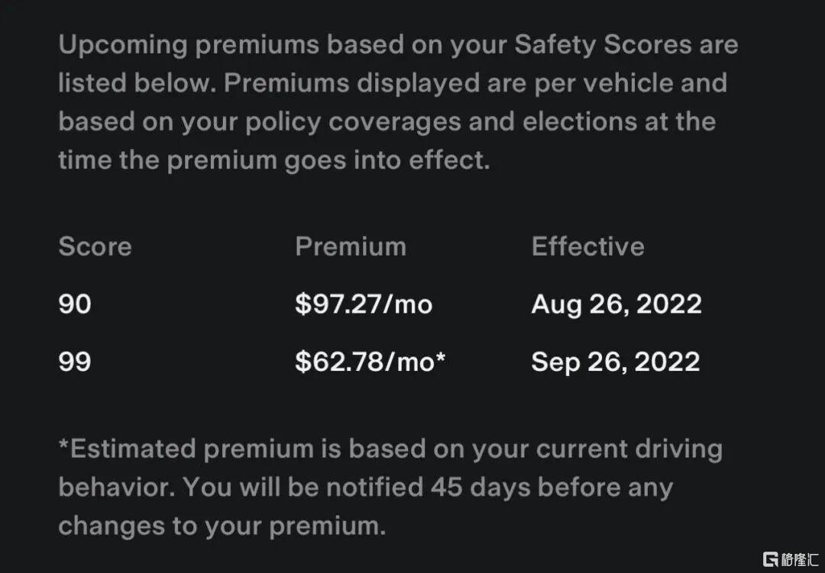Click "changes to your premium" footnote line

[x=222, y=526]
